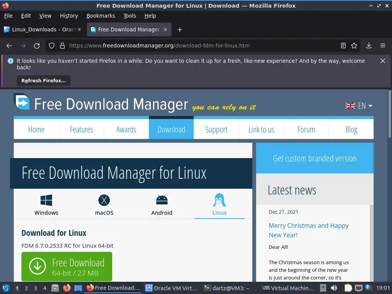Click the green Free Download 64-bit button
Screen dimensions: 392x294
pyautogui.click(x=67, y=266)
